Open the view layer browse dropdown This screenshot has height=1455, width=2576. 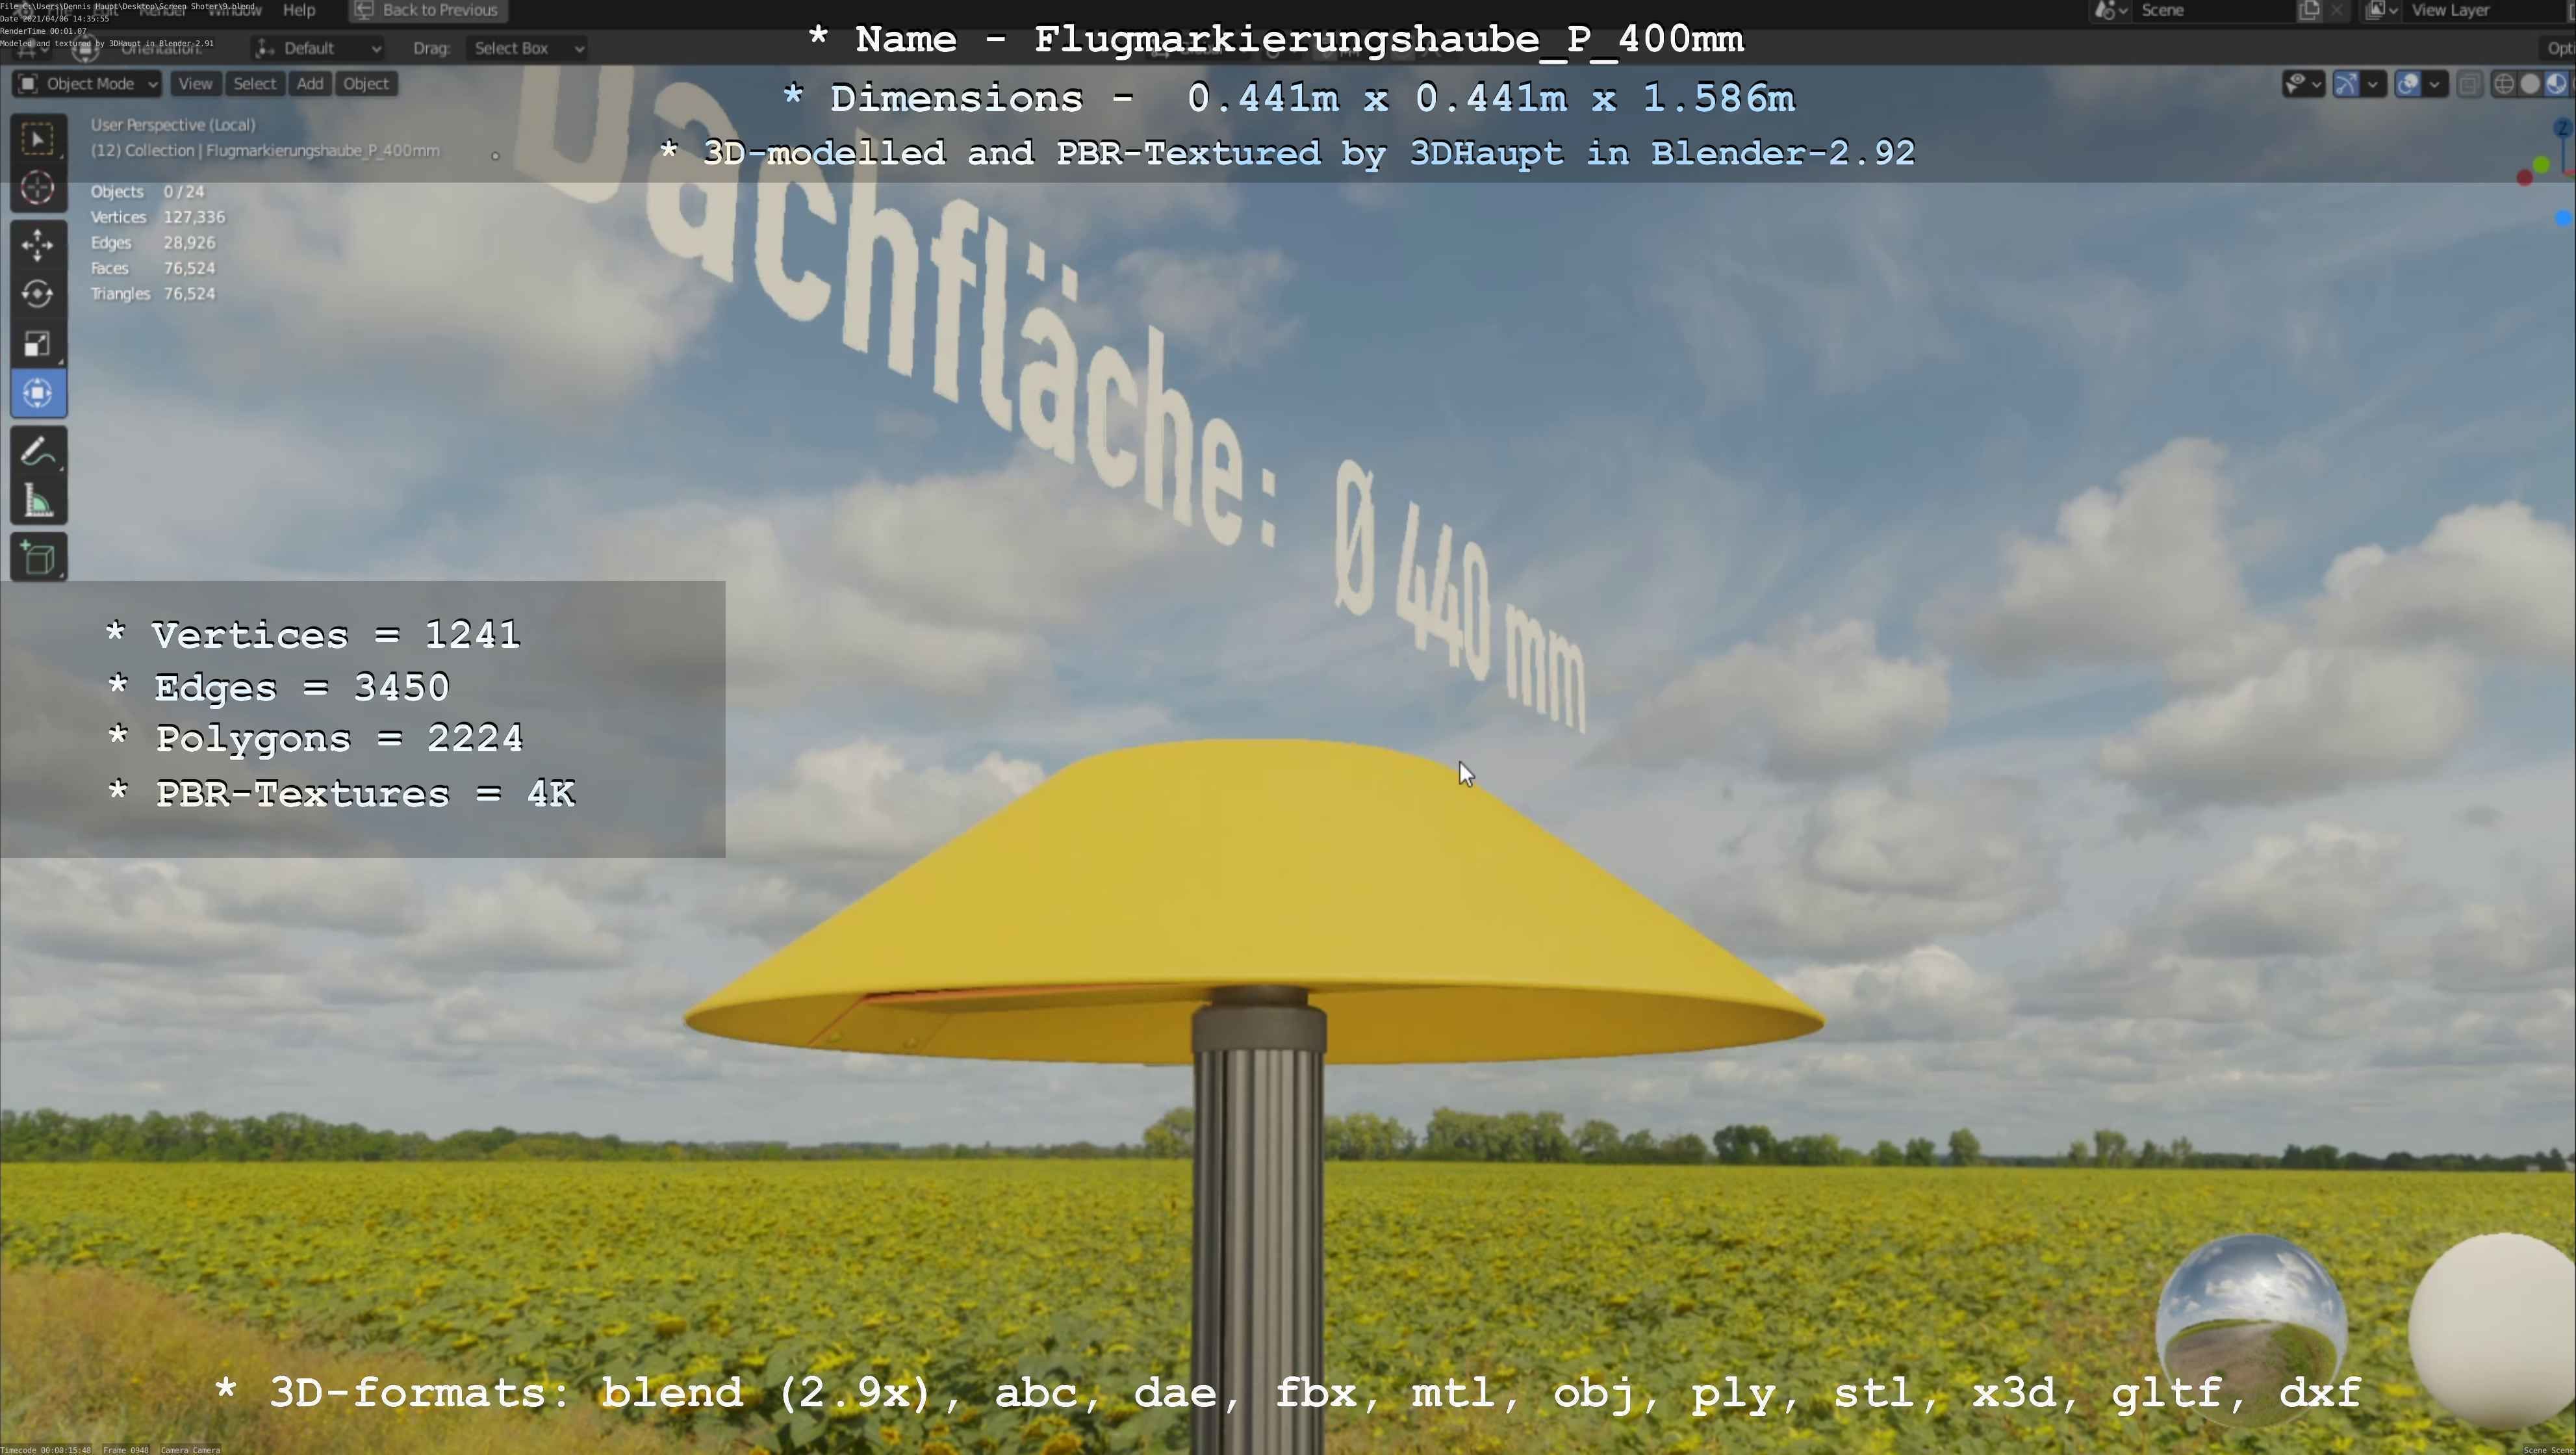tap(2382, 10)
